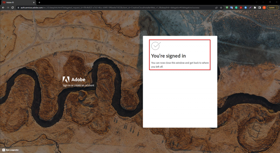Expand the tab search chevron
The width and height of the screenshot is (280, 153).
pyautogui.click(x=257, y=2)
